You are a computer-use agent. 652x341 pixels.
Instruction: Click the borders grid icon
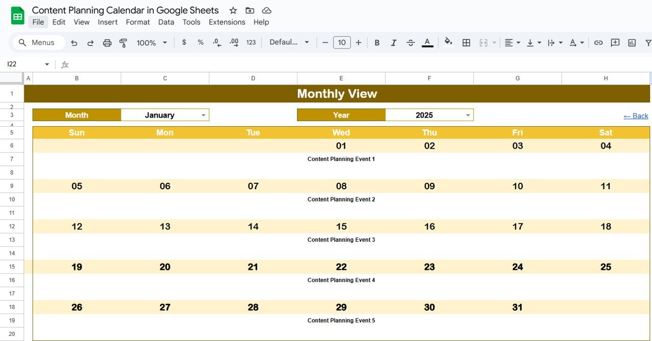tap(466, 43)
